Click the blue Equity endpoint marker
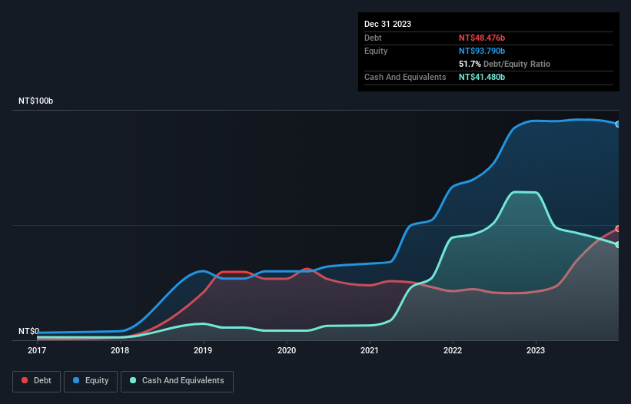 618,124
